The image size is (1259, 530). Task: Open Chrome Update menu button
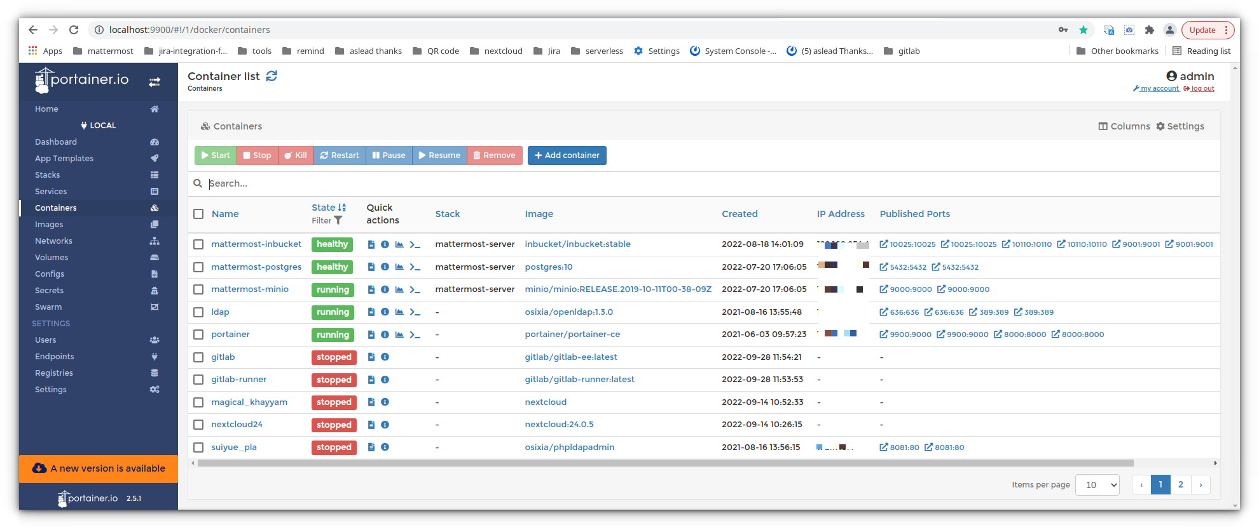(x=1207, y=30)
